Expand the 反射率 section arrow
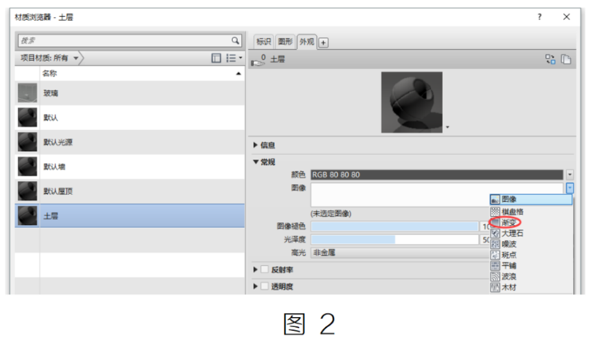The height and width of the screenshot is (340, 598). coord(256,270)
